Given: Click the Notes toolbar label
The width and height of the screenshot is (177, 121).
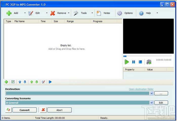Looking at the screenshot, I should tap(107, 13).
